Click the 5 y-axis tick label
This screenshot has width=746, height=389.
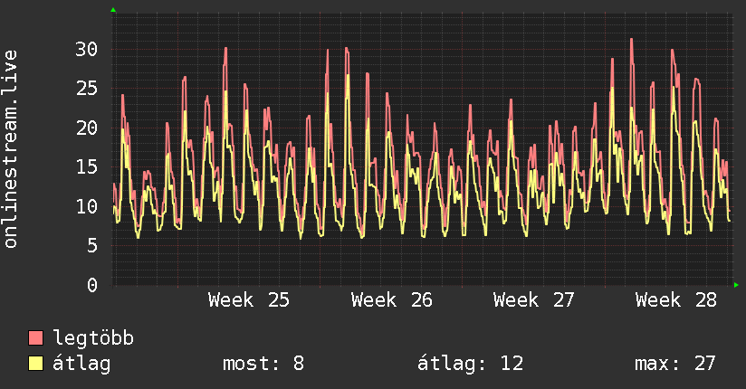coord(92,246)
